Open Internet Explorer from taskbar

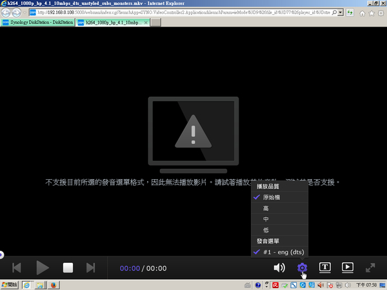click(26, 285)
